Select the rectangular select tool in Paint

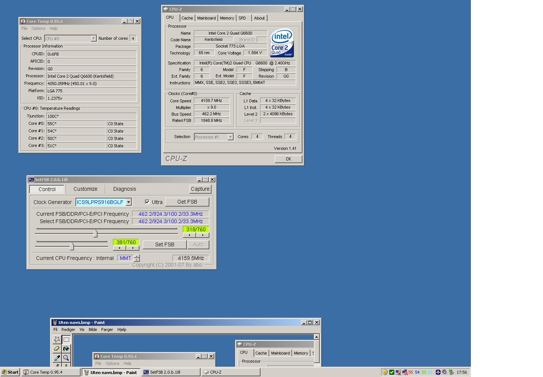[x=66, y=339]
